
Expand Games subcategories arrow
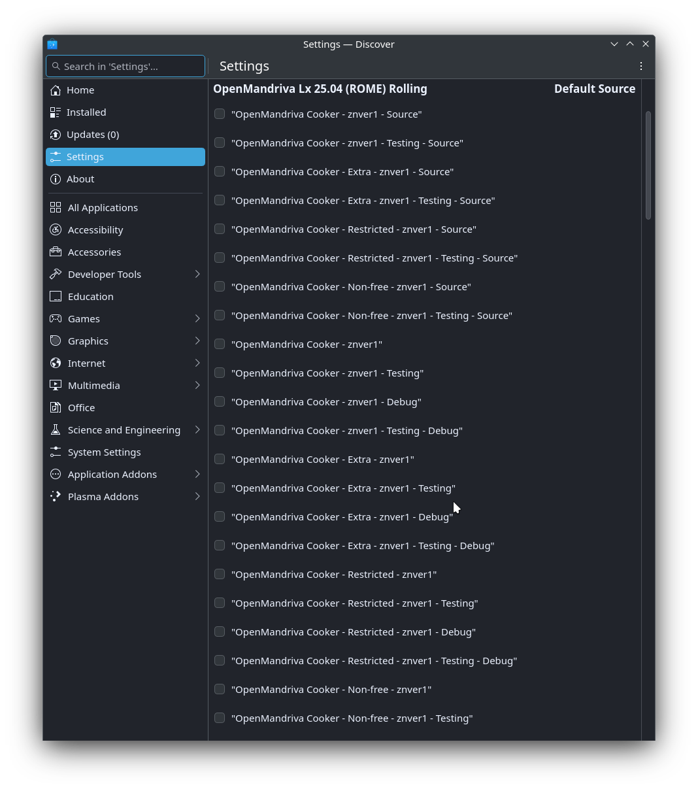pyautogui.click(x=197, y=319)
